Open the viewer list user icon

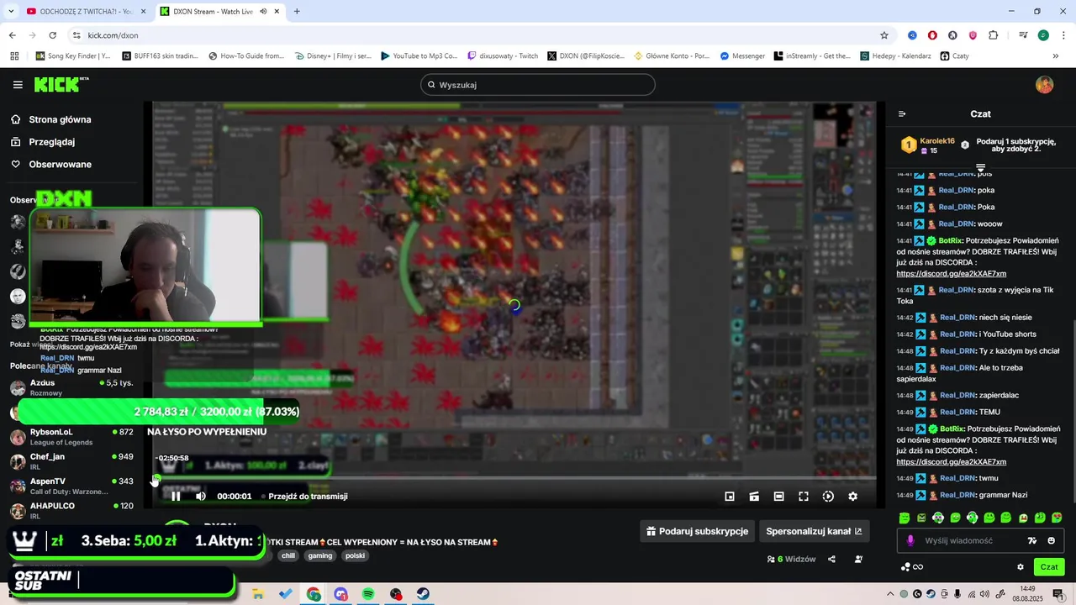pos(858,560)
